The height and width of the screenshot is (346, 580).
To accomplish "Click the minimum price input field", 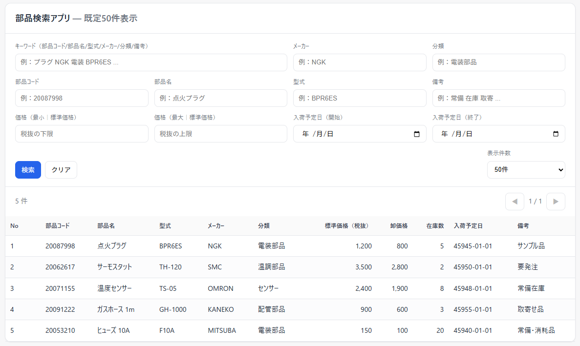I will [82, 133].
